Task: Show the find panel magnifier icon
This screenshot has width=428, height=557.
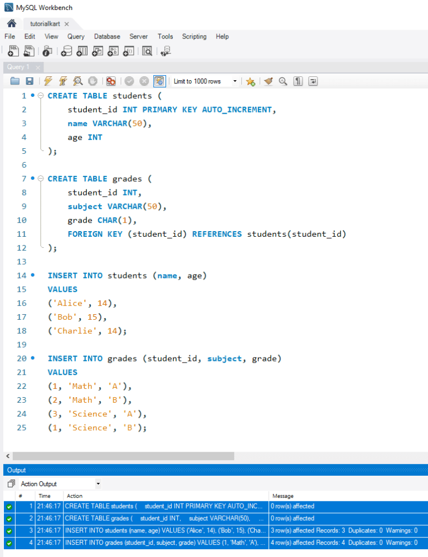Action: click(283, 81)
